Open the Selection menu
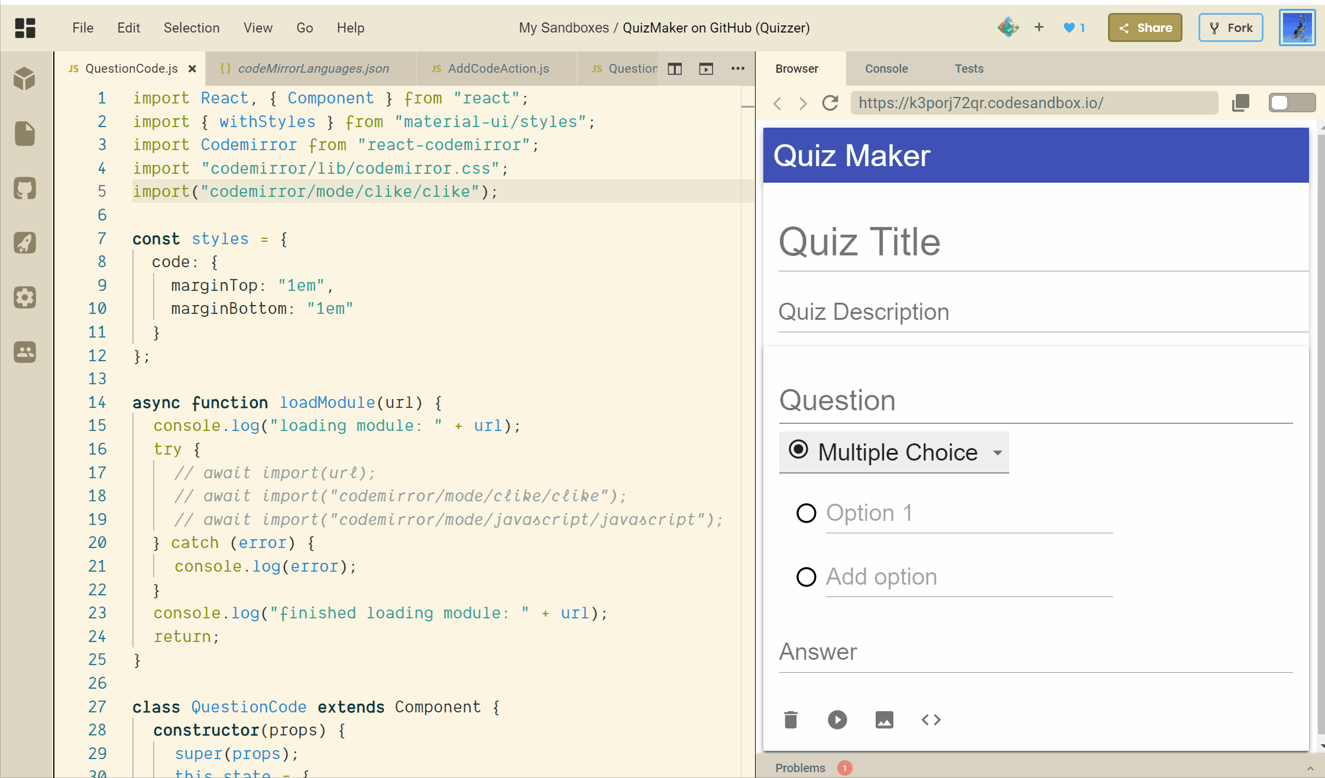This screenshot has height=778, width=1325. (x=192, y=28)
